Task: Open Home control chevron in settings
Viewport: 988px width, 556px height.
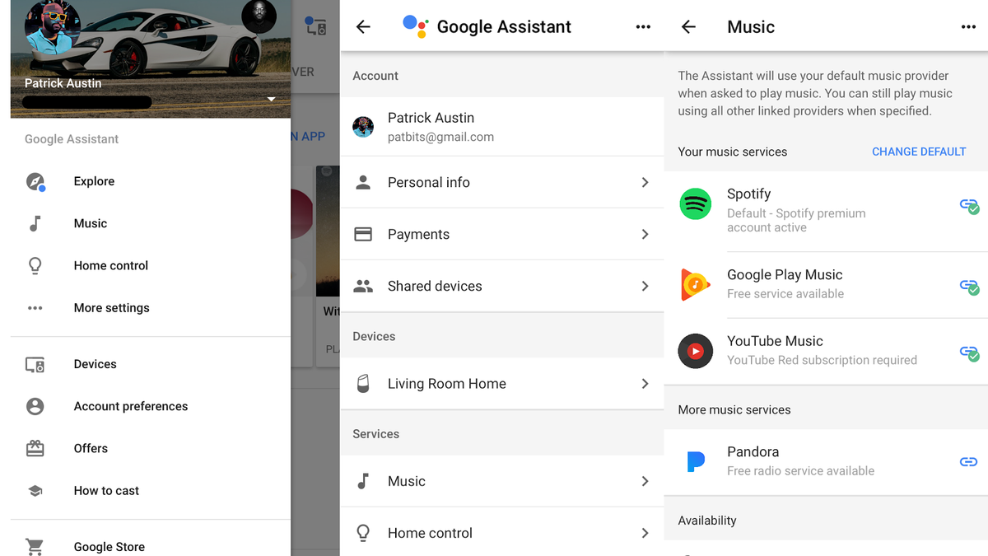Action: (x=645, y=533)
